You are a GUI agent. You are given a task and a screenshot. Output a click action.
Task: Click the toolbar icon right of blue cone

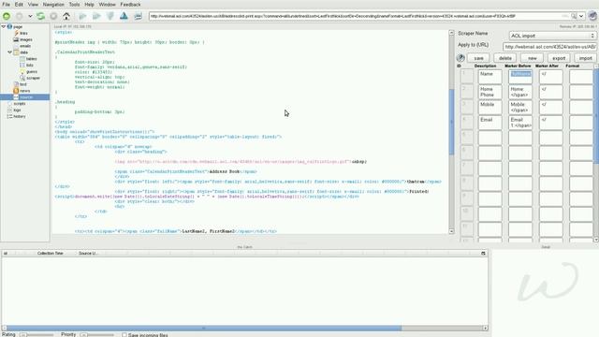(x=138, y=16)
